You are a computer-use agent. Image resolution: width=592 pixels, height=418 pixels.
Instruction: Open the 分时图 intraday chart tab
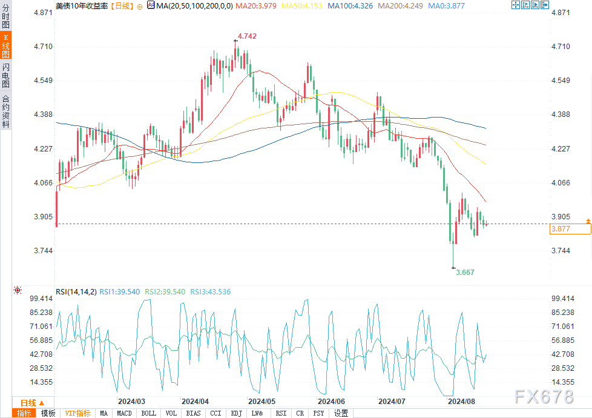click(x=5, y=16)
